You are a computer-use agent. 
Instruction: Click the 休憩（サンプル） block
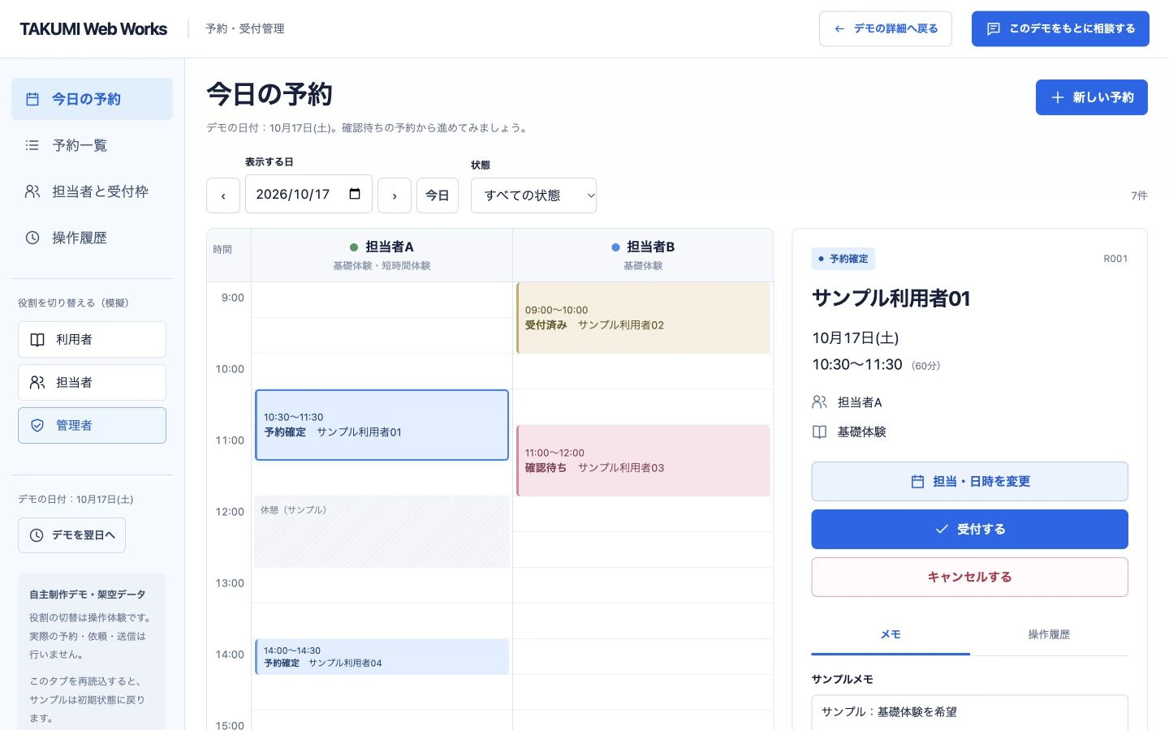382,532
